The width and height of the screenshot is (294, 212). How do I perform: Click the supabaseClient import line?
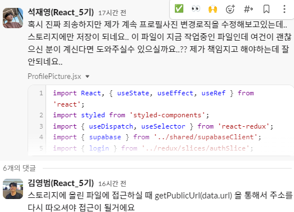[157, 137]
